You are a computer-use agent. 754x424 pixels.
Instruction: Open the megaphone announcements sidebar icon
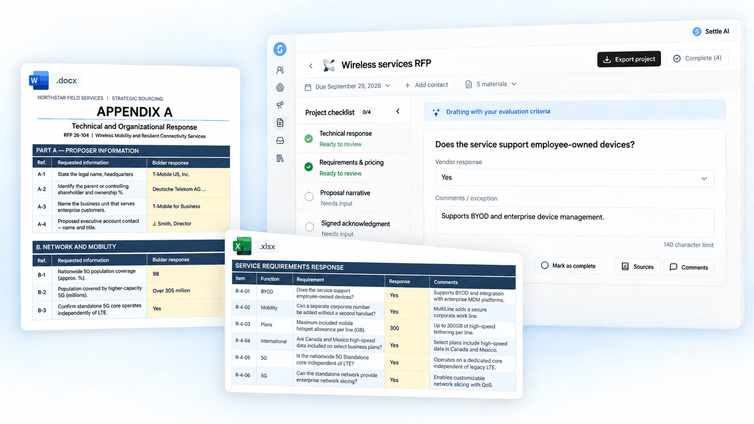click(x=280, y=105)
